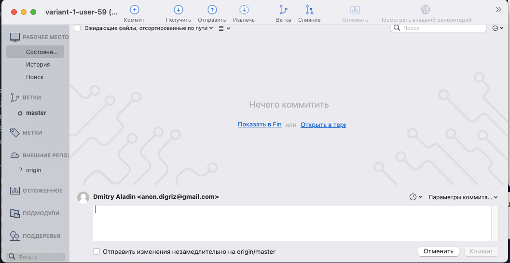Click the subtrees icon beside ПОДДЕРЕВЬЯ
This screenshot has height=263, width=510.
coord(14,236)
